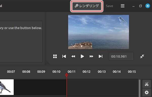The width and height of the screenshot is (152, 97).
Task: Skip to the end of the video
Action: coord(101,56)
